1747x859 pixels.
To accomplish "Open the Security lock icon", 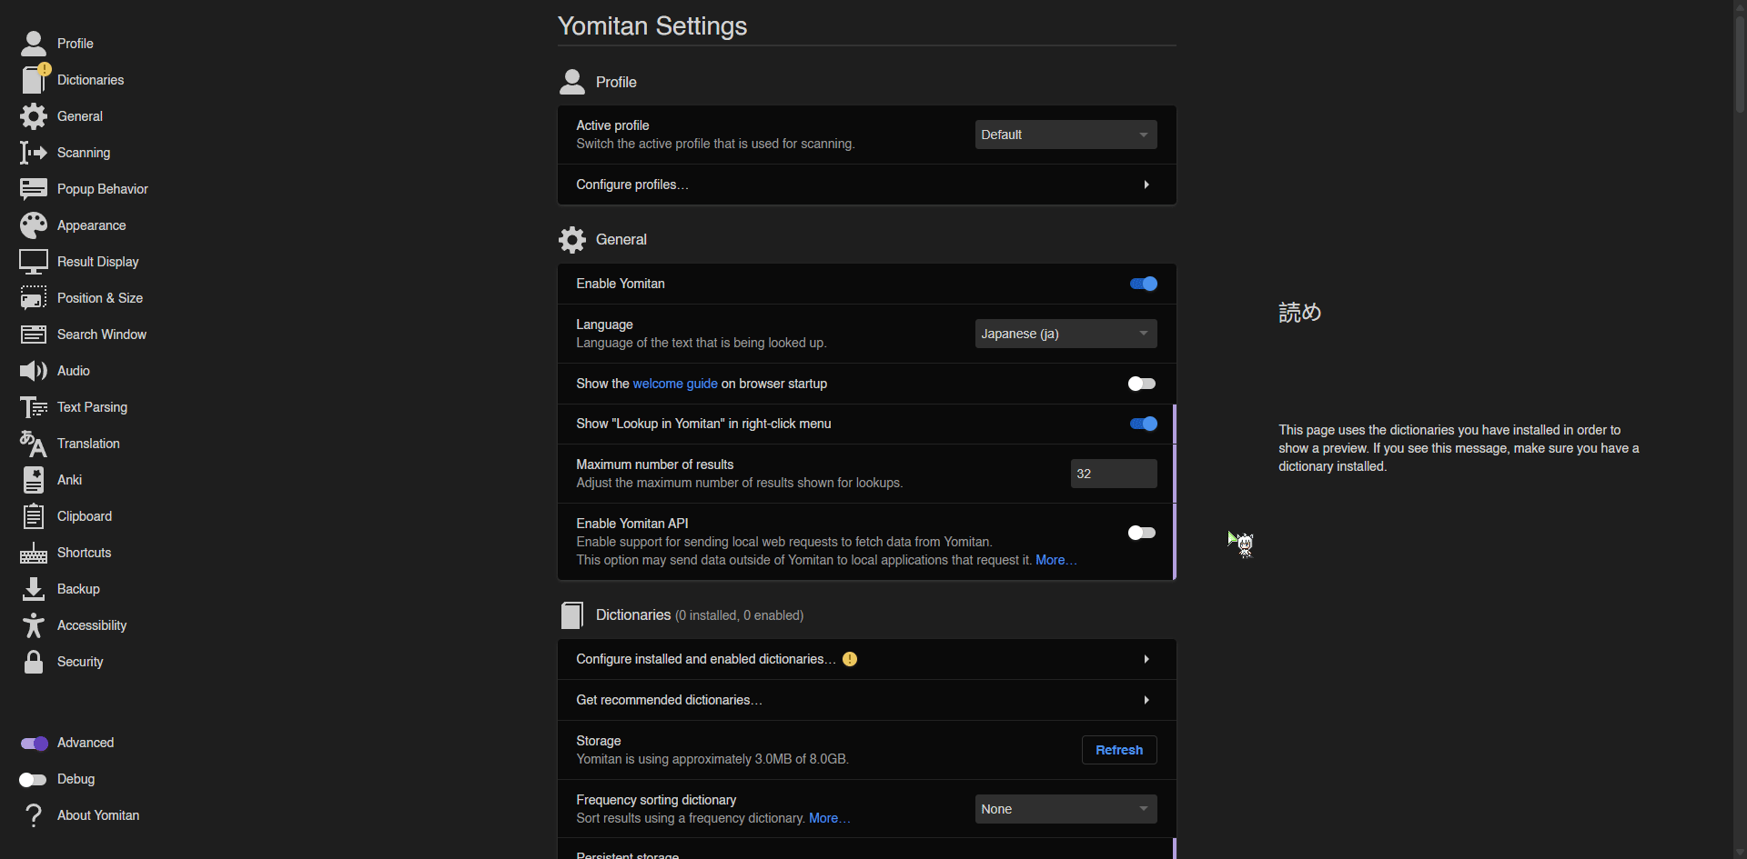I will [x=34, y=662].
